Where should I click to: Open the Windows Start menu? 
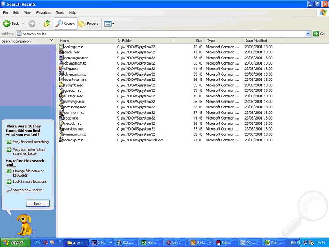(x=15, y=243)
